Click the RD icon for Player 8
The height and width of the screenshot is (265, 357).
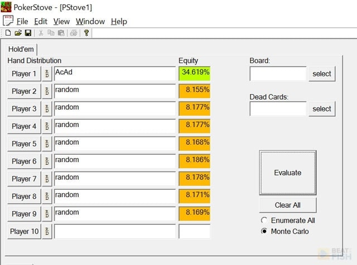(x=47, y=196)
